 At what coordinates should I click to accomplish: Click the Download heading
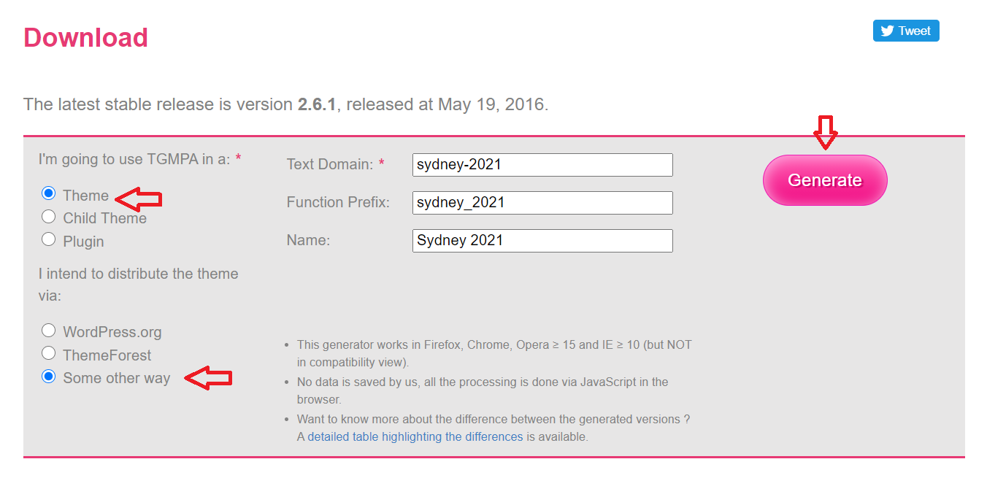86,37
